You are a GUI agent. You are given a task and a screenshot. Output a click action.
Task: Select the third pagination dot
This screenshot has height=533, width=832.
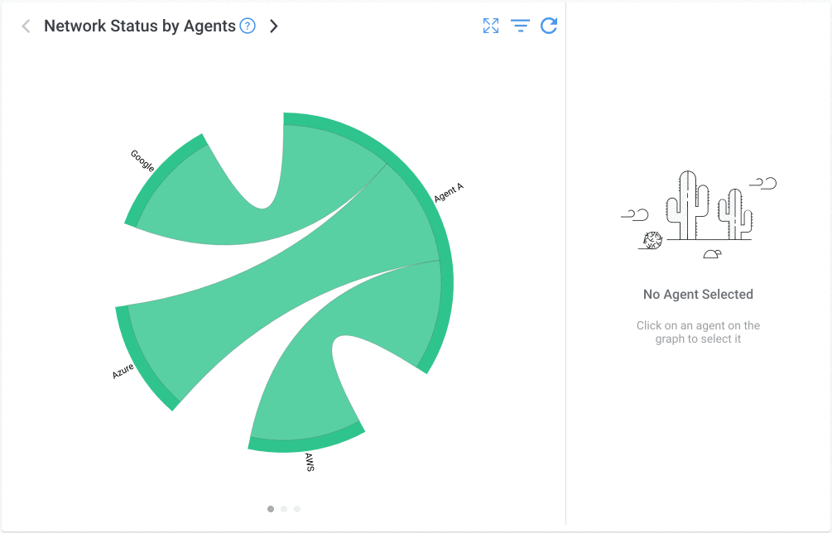click(x=297, y=509)
